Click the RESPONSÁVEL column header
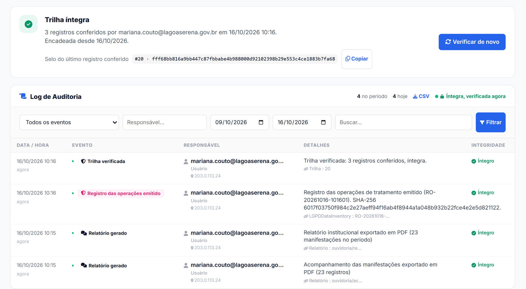This screenshot has height=289, width=526. tap(202, 145)
